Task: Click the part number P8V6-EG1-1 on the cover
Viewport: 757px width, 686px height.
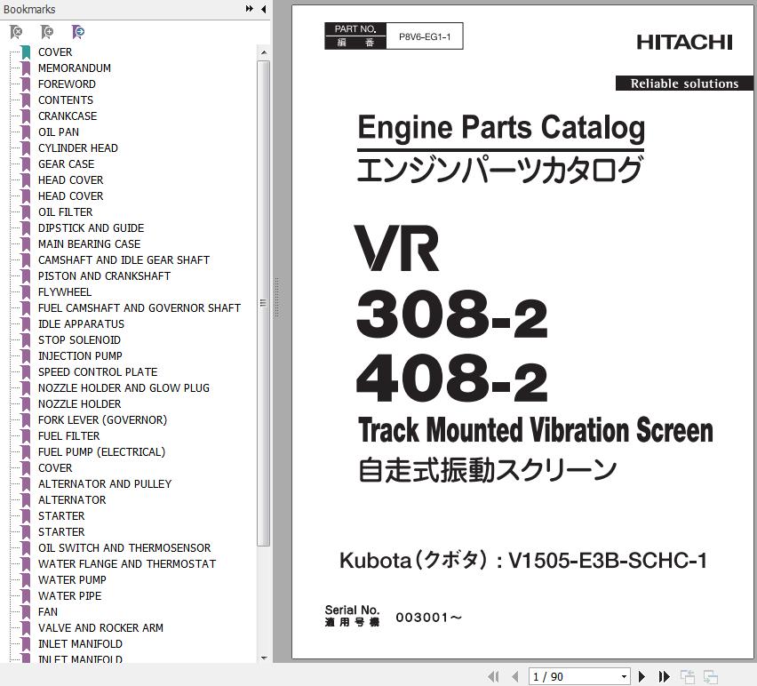Action: (425, 36)
